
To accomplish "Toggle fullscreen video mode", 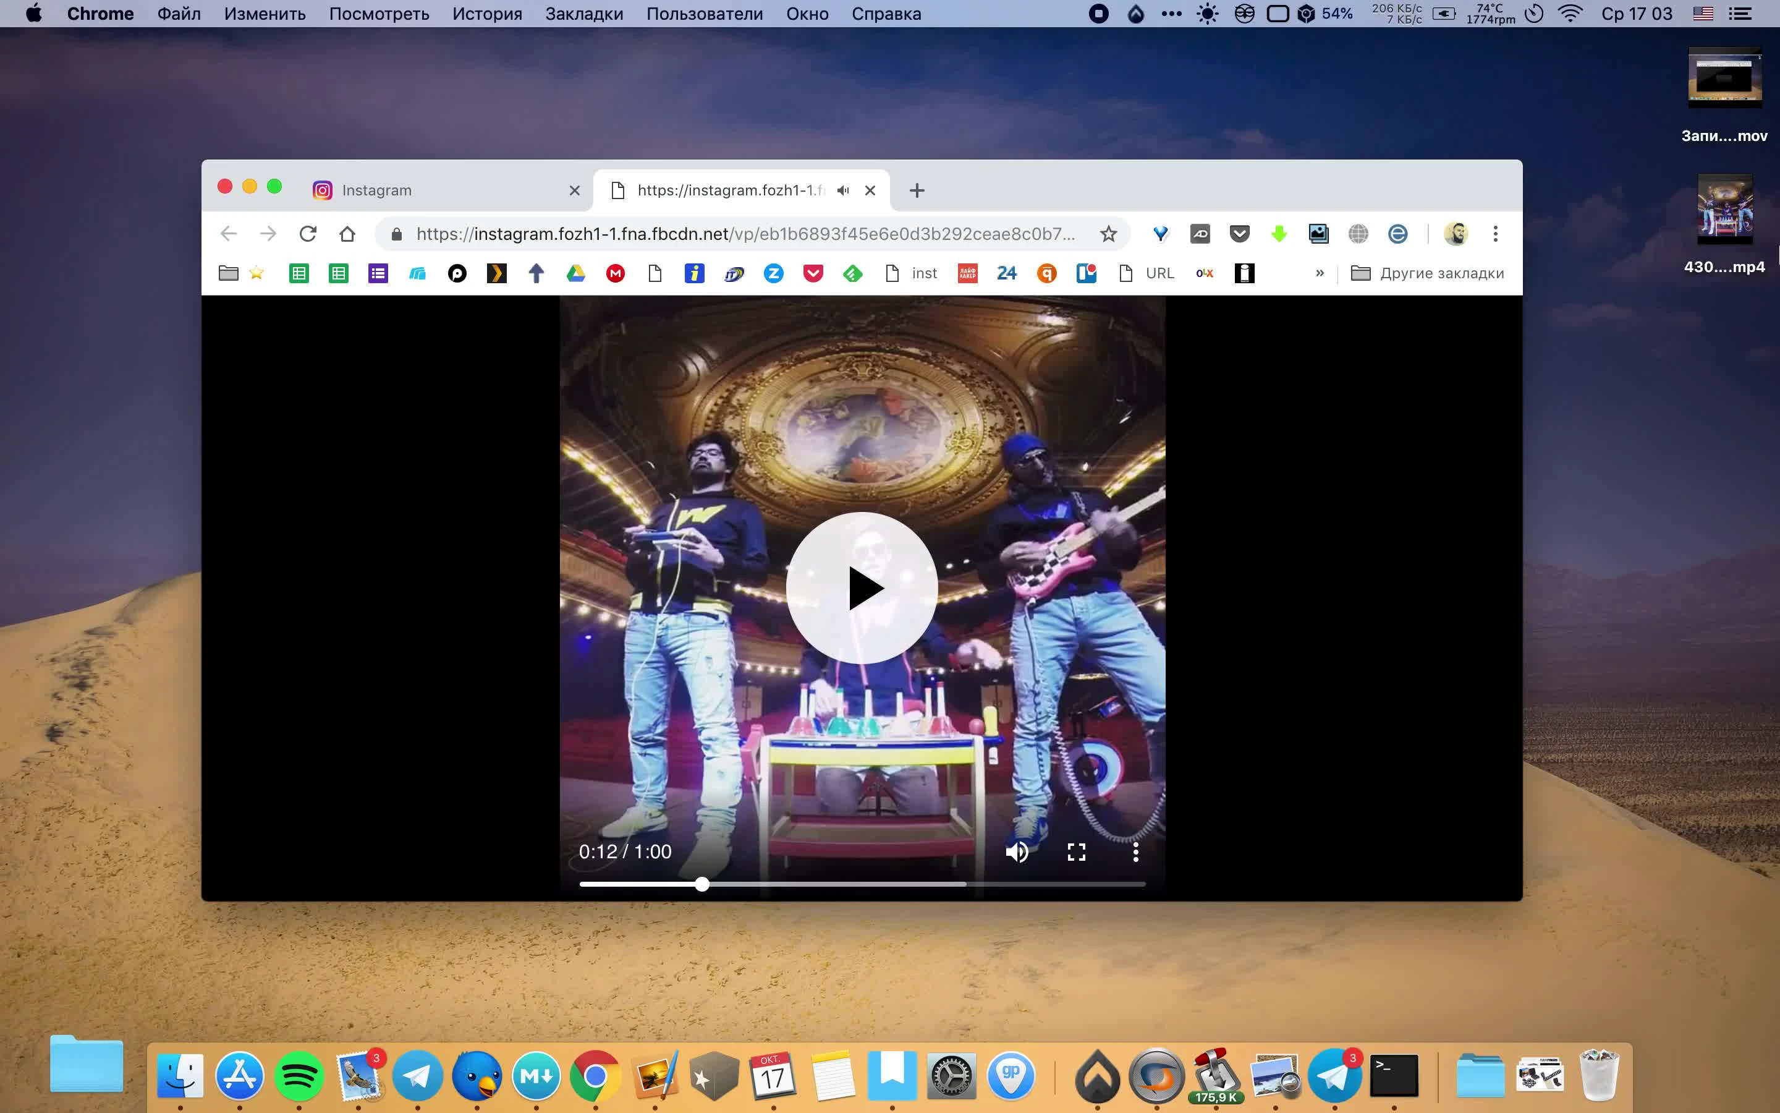I will [1077, 851].
